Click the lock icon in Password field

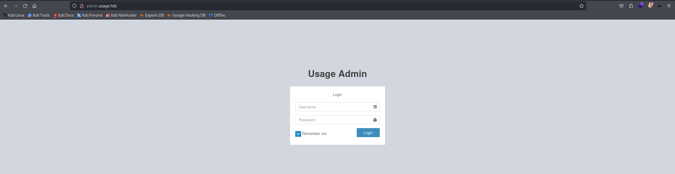[375, 120]
